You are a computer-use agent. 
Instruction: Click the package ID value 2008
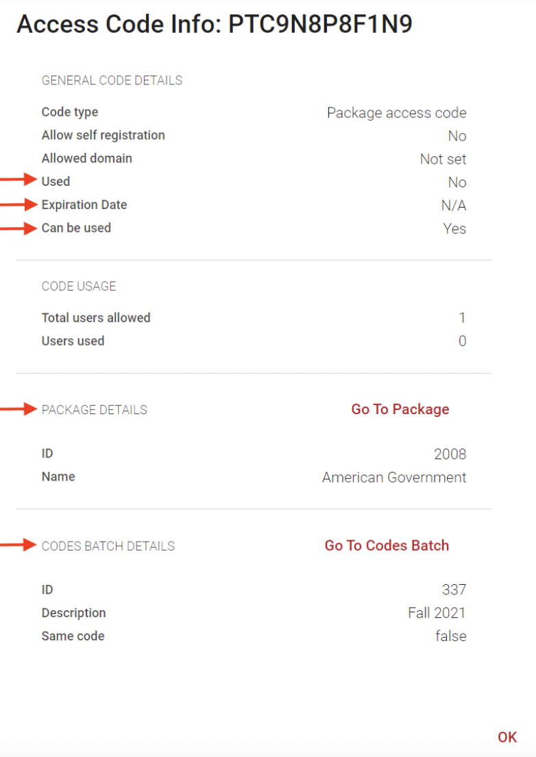point(450,455)
